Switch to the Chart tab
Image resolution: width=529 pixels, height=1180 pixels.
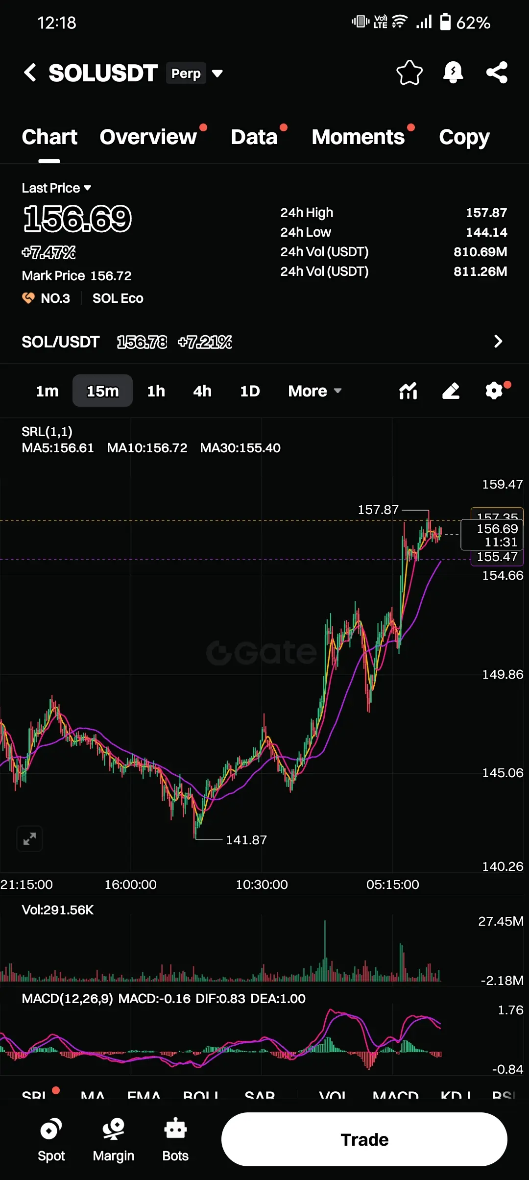click(x=49, y=137)
